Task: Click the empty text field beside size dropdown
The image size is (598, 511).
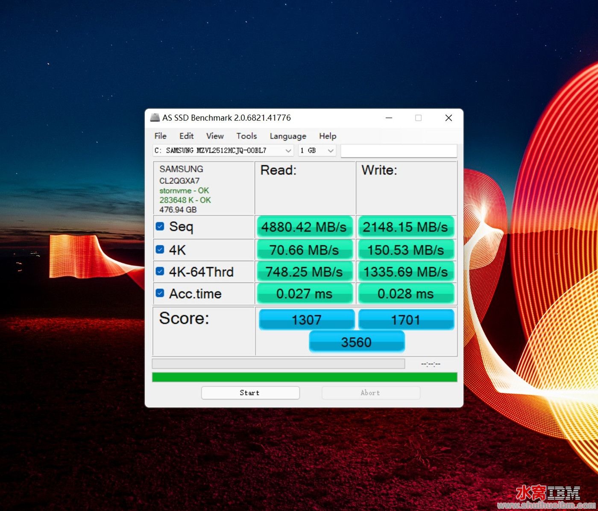Action: pos(399,151)
